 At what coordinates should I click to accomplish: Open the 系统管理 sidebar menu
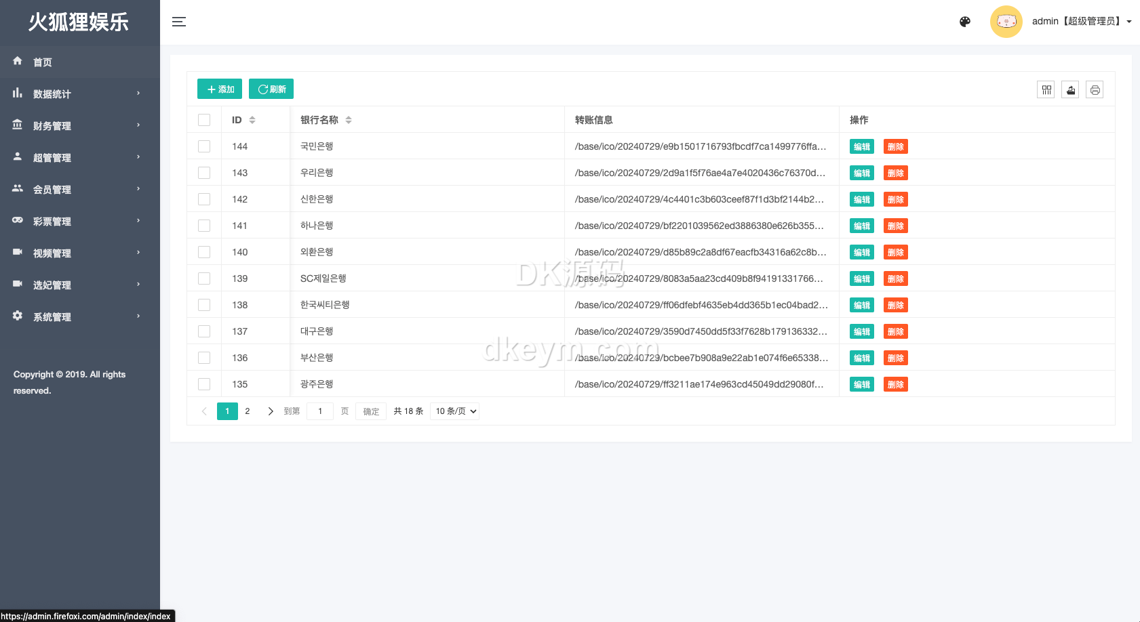[79, 316]
